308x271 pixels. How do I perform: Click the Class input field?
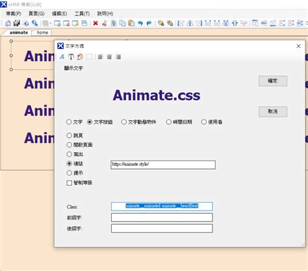(162, 206)
